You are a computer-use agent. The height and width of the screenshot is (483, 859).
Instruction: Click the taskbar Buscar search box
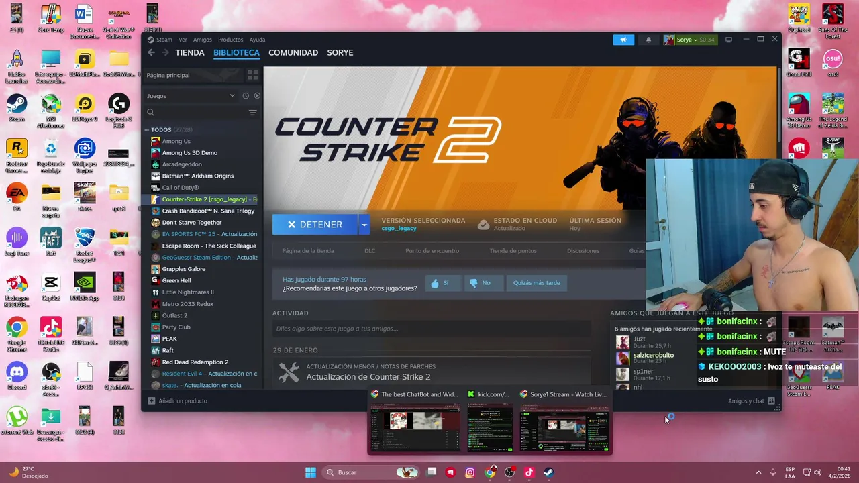[x=370, y=472]
